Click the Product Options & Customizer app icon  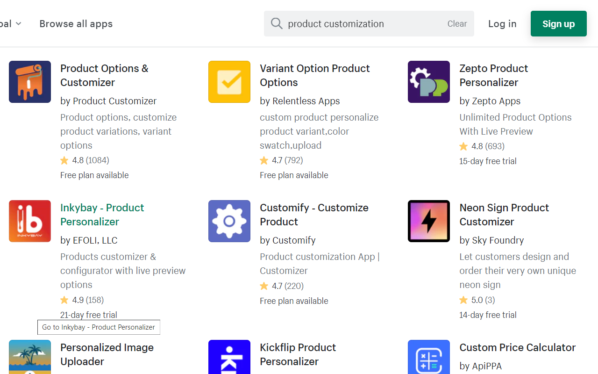coord(29,82)
